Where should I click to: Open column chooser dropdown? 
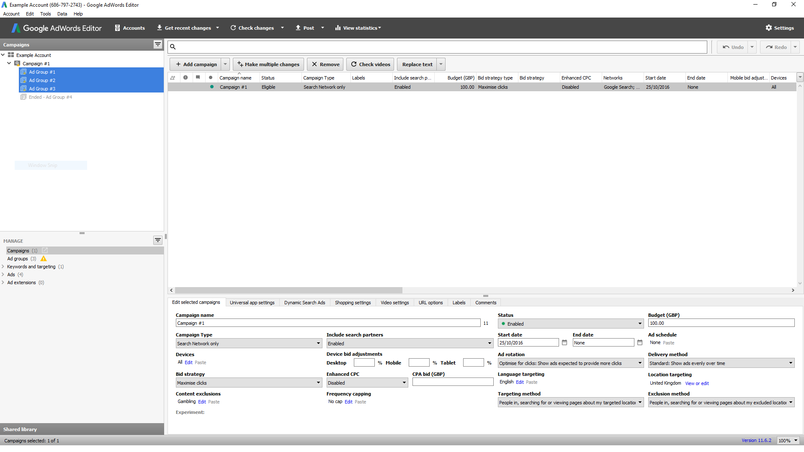click(x=800, y=77)
